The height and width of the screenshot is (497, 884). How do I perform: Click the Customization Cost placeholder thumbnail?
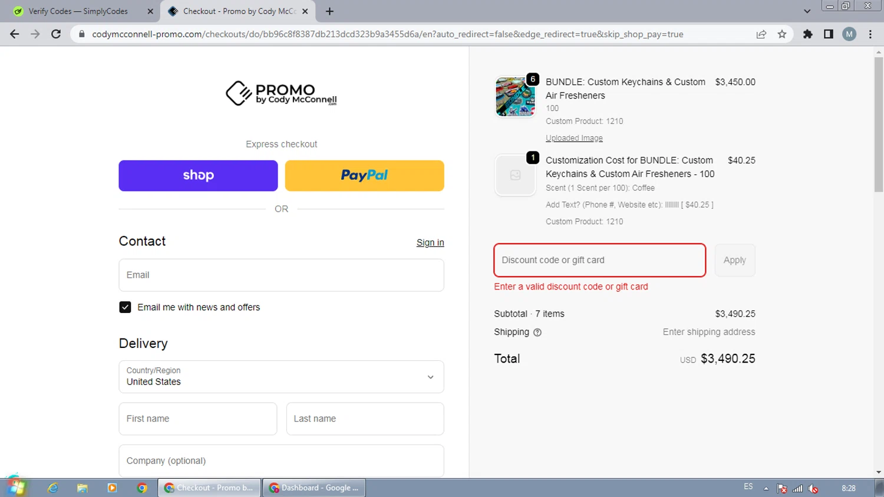pos(515,175)
